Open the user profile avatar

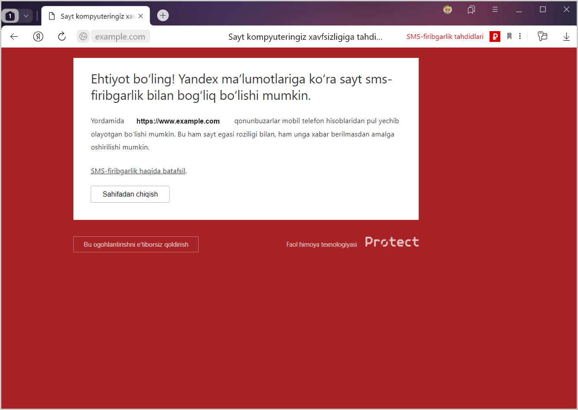pyautogui.click(x=448, y=10)
